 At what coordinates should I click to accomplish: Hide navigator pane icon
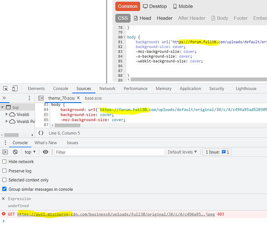tap(41, 98)
